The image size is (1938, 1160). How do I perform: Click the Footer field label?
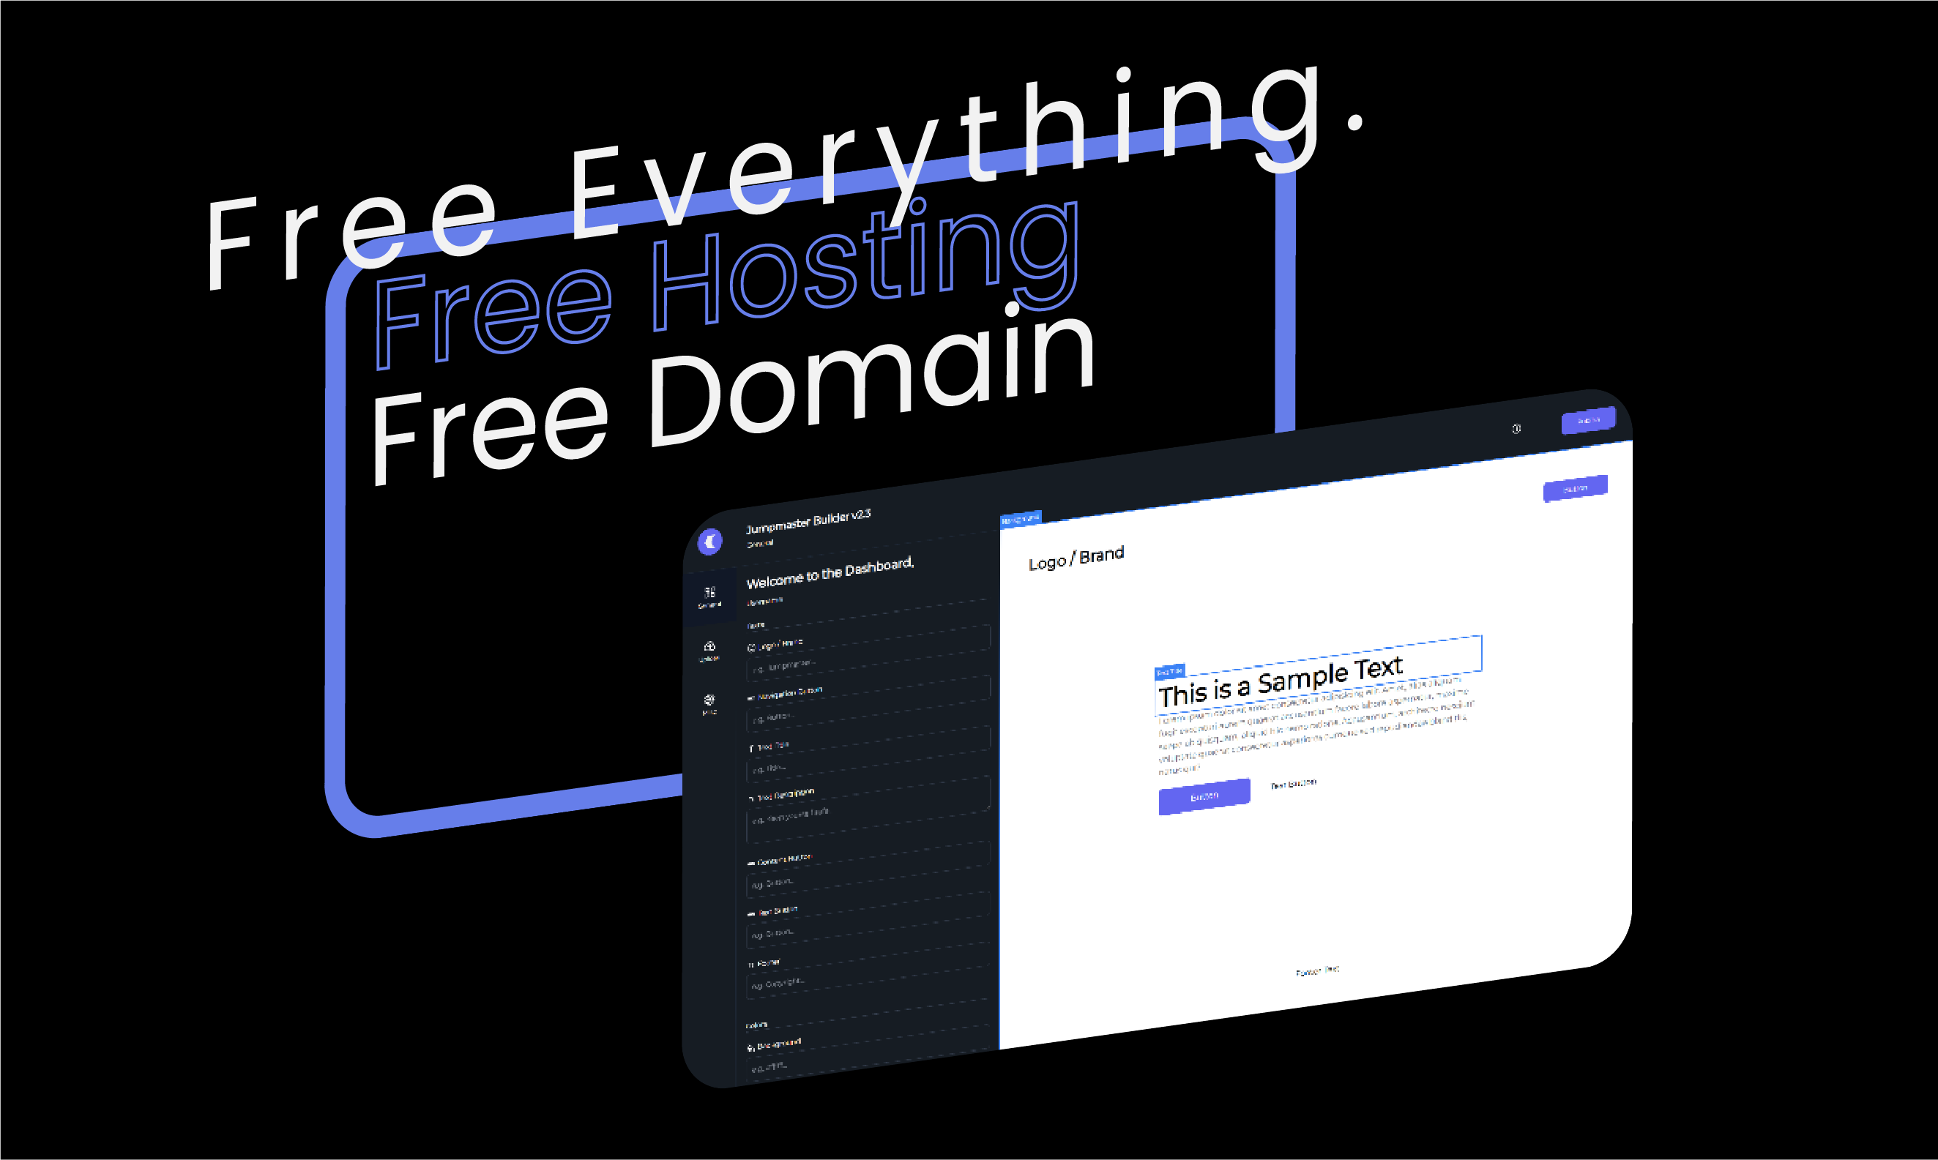point(768,963)
